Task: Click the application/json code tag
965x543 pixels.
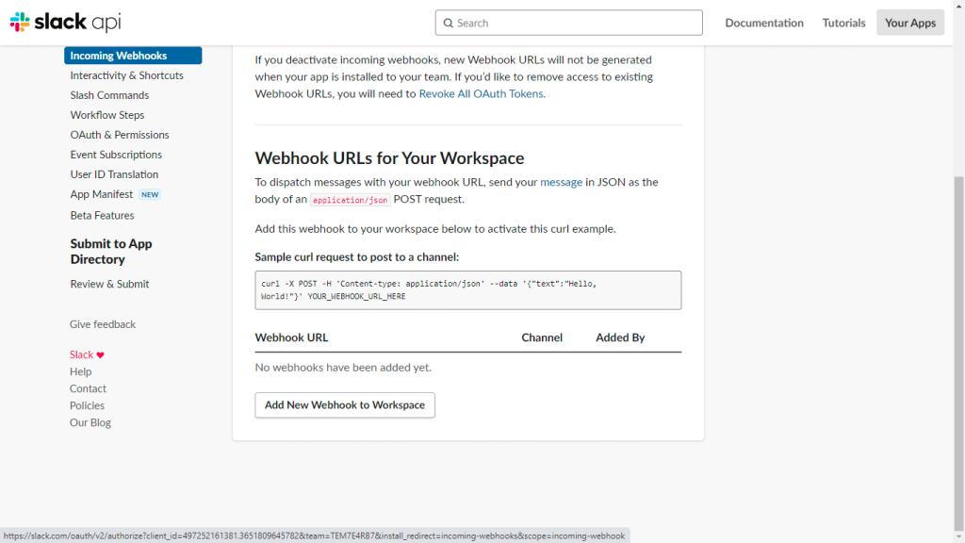Action: pyautogui.click(x=351, y=200)
